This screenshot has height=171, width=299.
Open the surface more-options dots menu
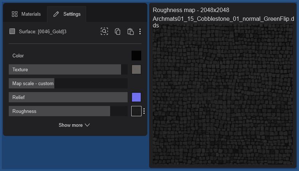(x=140, y=31)
